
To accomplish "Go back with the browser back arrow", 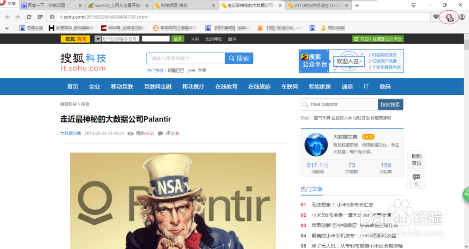I will (x=7, y=17).
